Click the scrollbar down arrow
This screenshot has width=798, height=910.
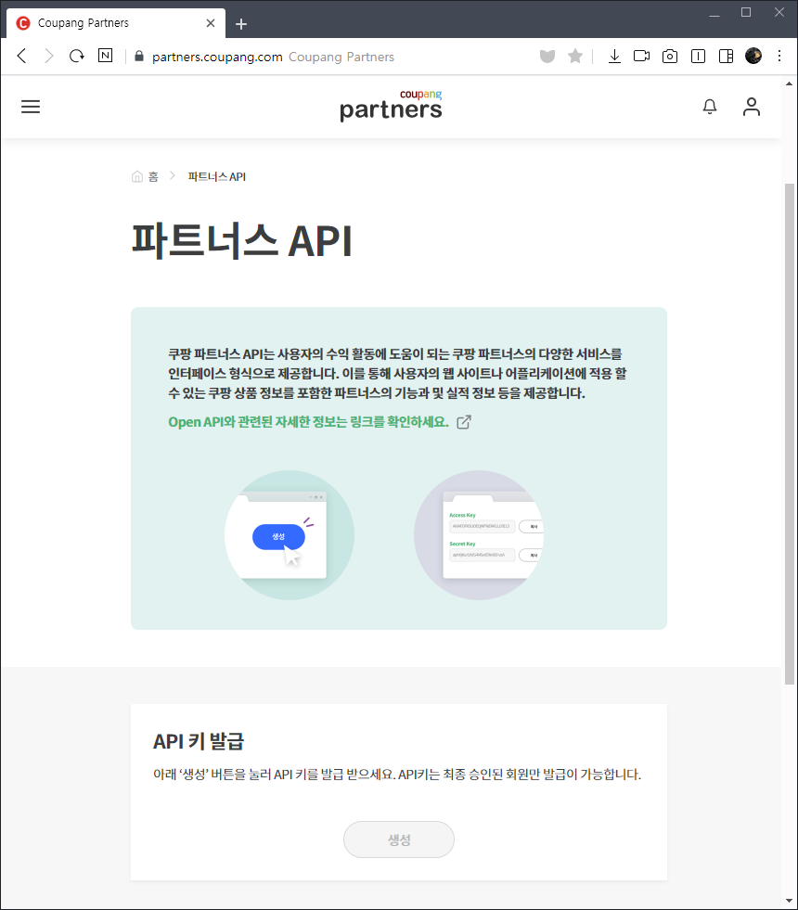point(790,901)
